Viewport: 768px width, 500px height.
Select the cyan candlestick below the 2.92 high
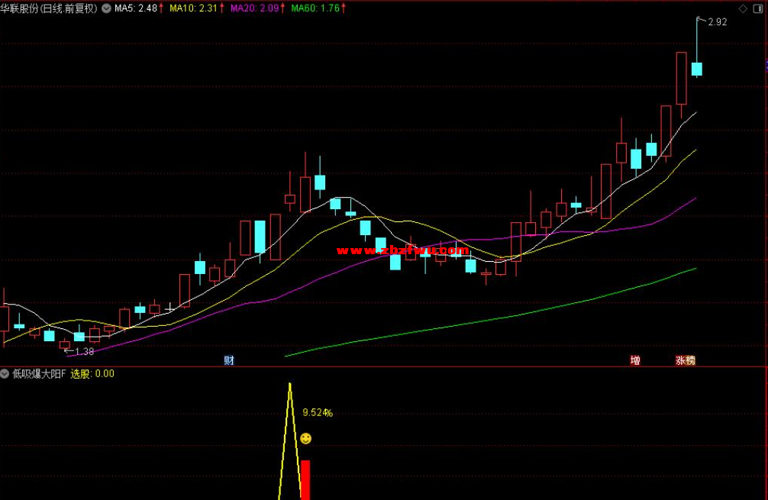pyautogui.click(x=696, y=69)
